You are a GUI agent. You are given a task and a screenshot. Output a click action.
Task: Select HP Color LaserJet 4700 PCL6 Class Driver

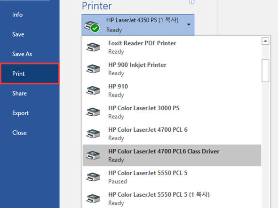tap(172, 155)
